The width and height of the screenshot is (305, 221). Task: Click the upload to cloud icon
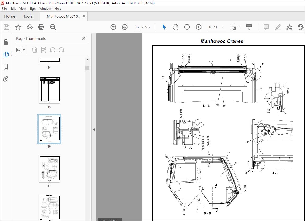(x=30, y=27)
